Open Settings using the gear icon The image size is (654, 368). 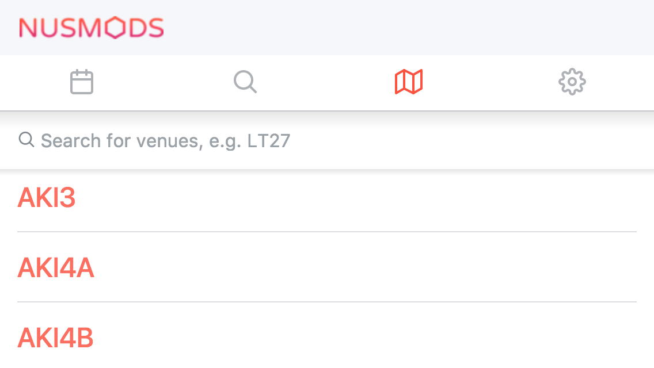click(x=572, y=82)
